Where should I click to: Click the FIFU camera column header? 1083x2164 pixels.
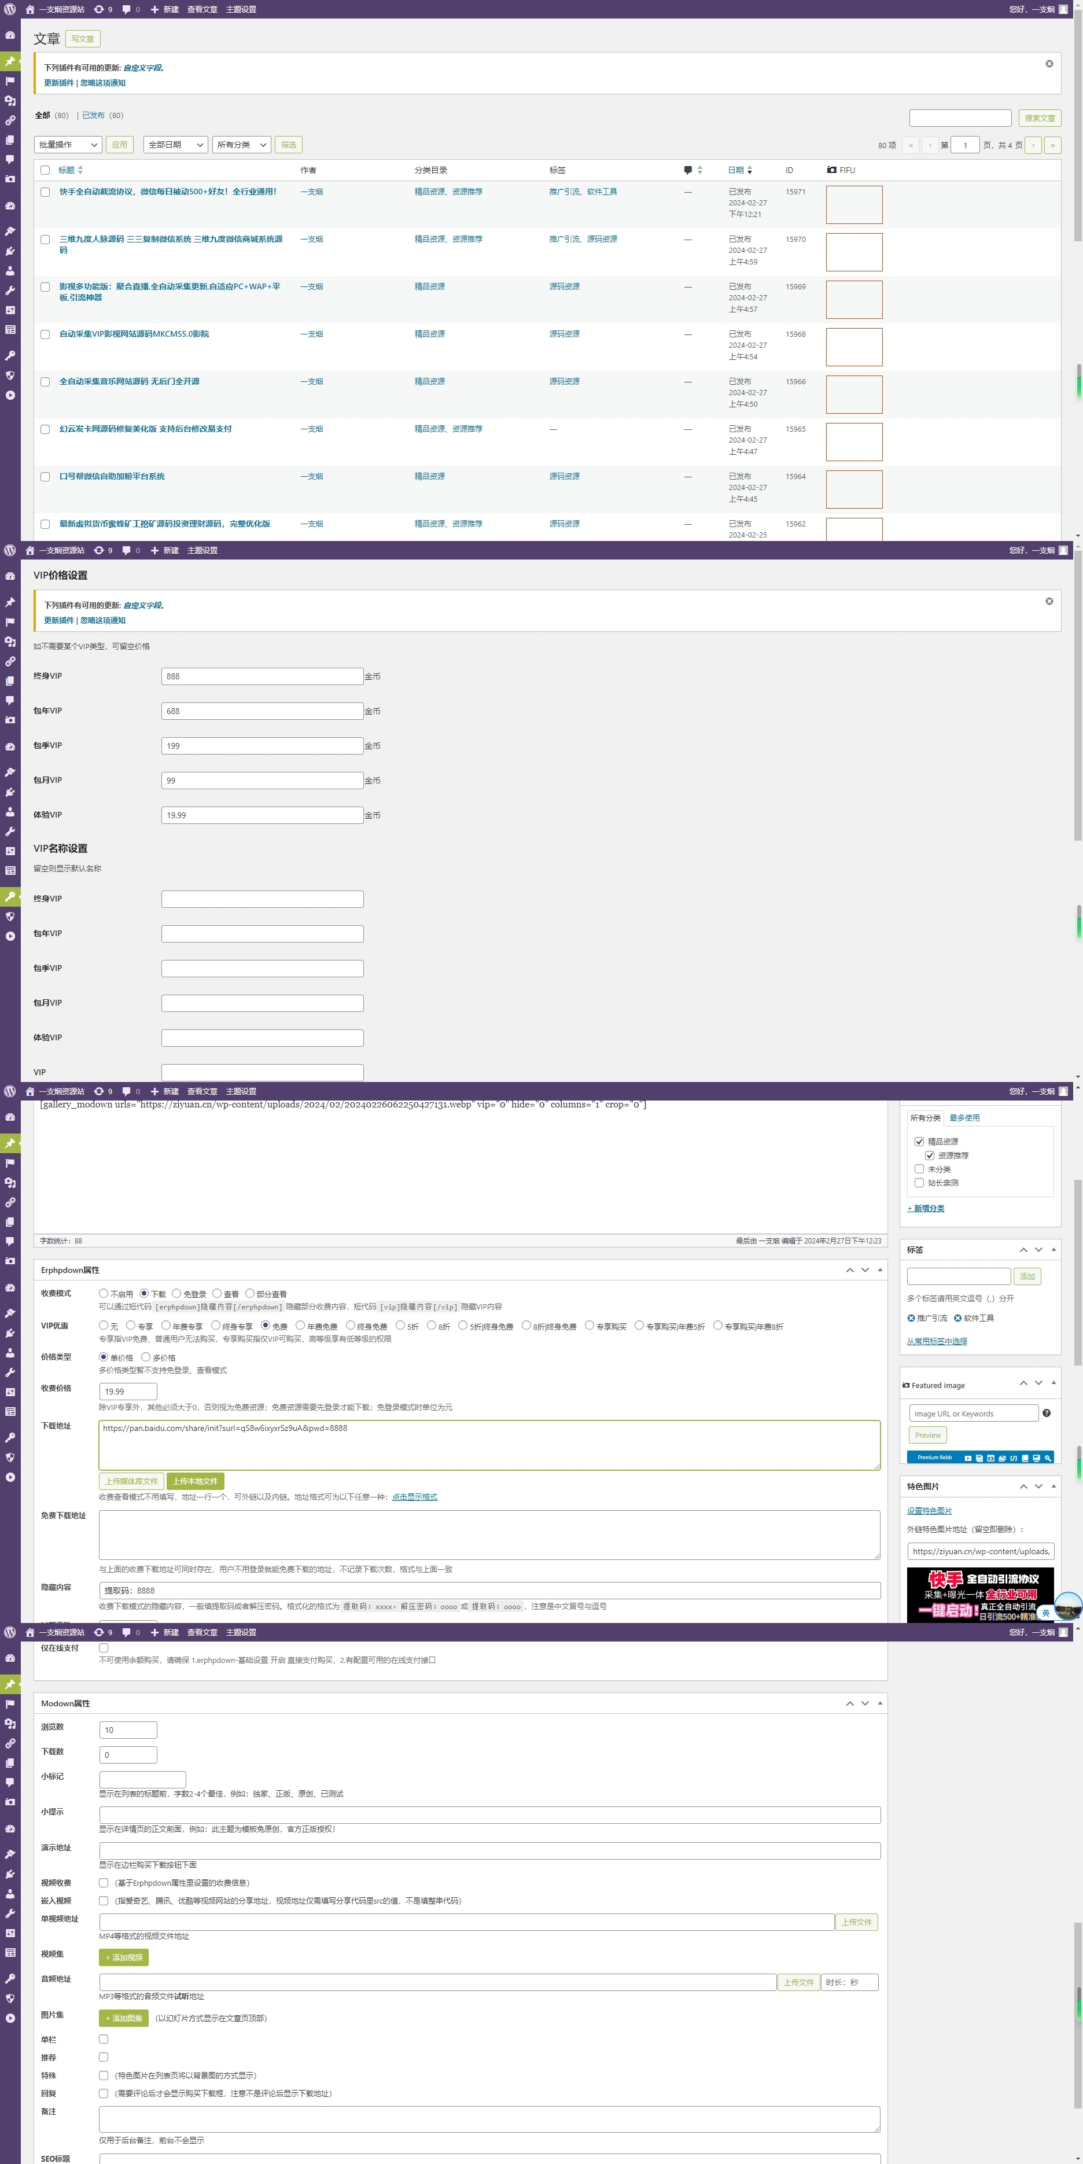(x=841, y=170)
